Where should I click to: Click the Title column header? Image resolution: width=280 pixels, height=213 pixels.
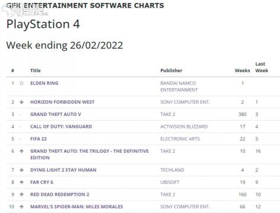coord(36,70)
